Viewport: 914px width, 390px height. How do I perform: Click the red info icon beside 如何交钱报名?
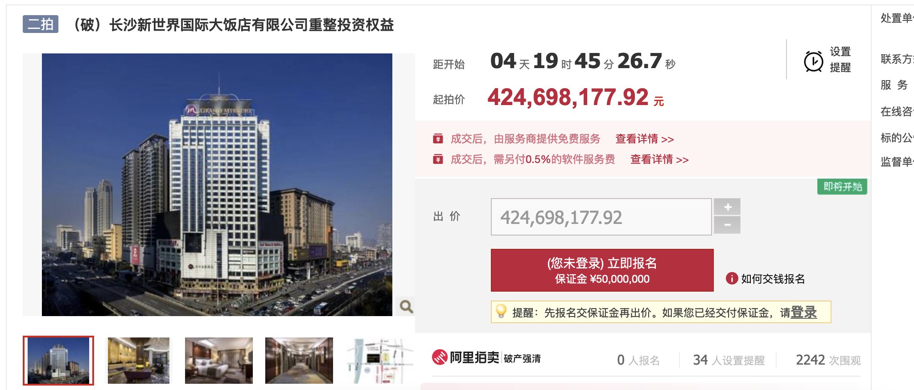[732, 278]
